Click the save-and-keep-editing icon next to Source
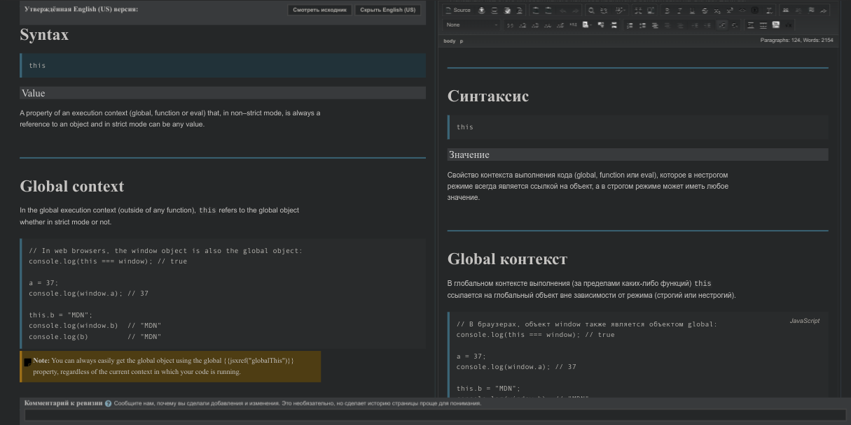 tap(481, 10)
